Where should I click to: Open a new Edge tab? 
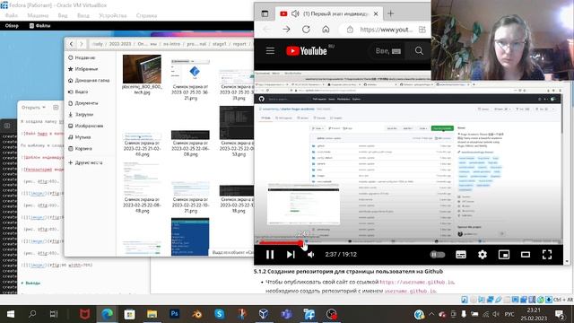point(391,14)
